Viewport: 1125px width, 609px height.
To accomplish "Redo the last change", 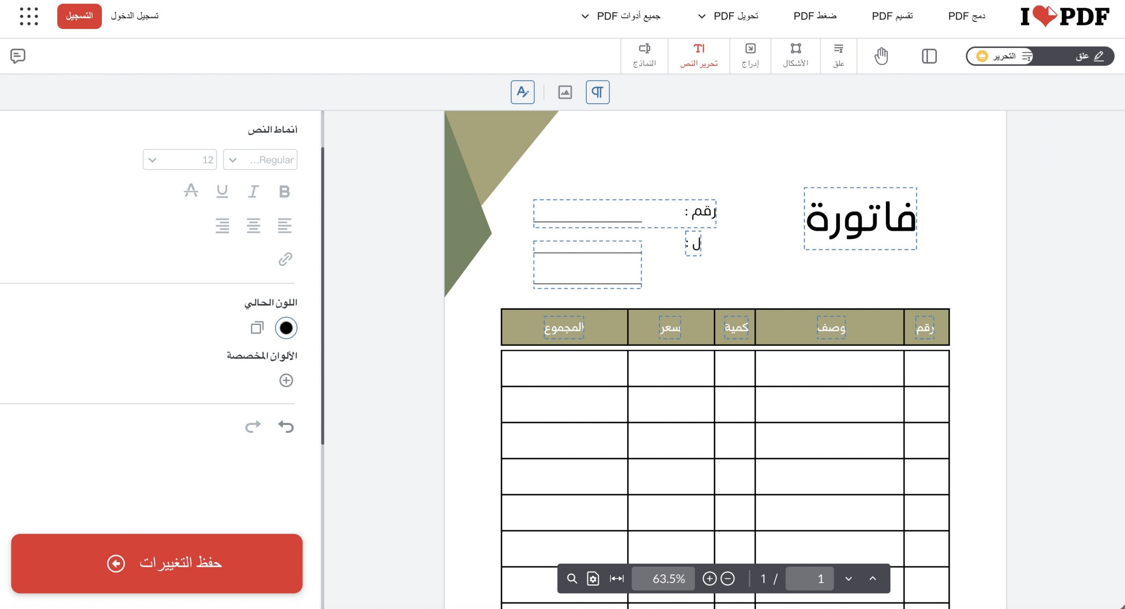I will 253,426.
